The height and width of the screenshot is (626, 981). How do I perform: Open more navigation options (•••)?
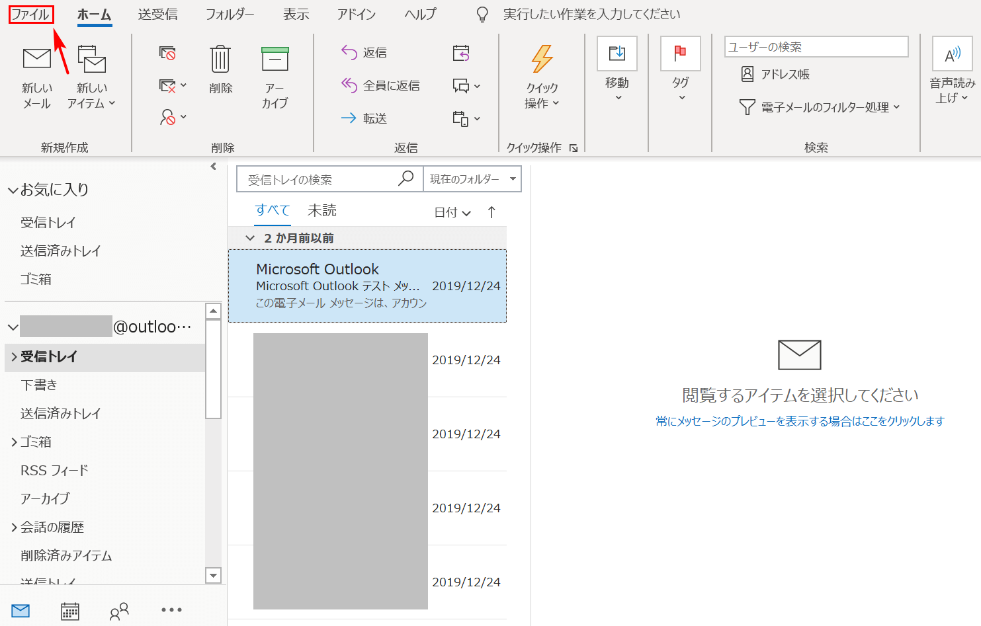(171, 610)
